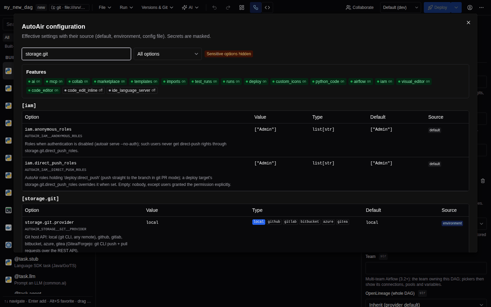Click the environment source badge
491x307 pixels.
pos(452,223)
